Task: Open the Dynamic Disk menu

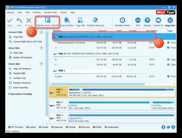Action: point(50,12)
